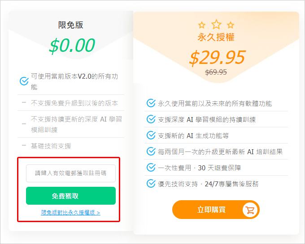Image resolution: width=305 pixels, height=244 pixels.
Task: Click the $0.00 free price text
Action: pyautogui.click(x=72, y=45)
